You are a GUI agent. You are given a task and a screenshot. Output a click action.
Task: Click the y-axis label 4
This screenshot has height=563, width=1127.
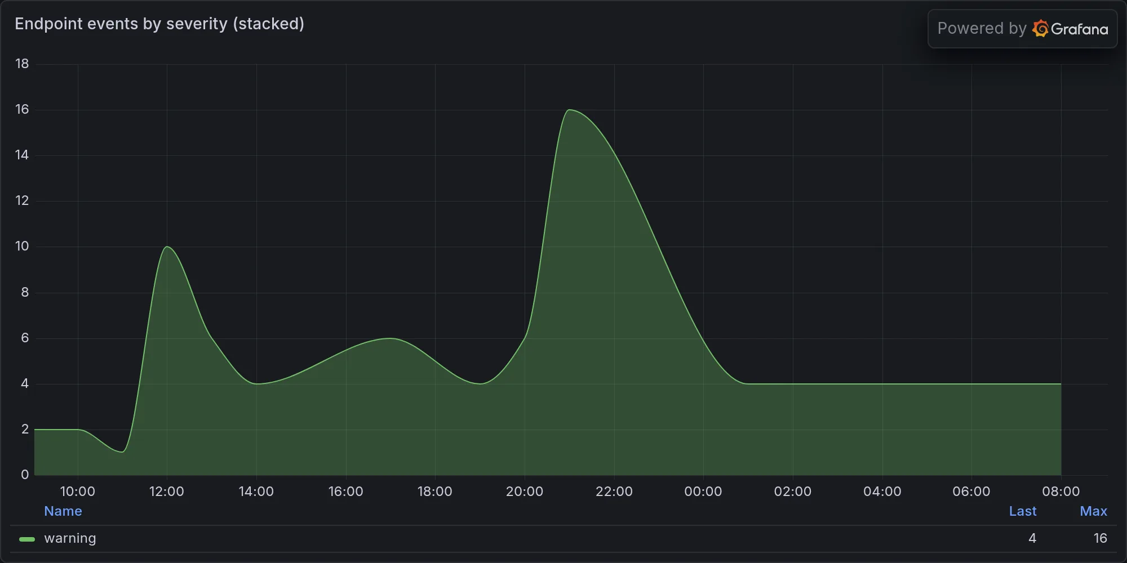(x=25, y=383)
